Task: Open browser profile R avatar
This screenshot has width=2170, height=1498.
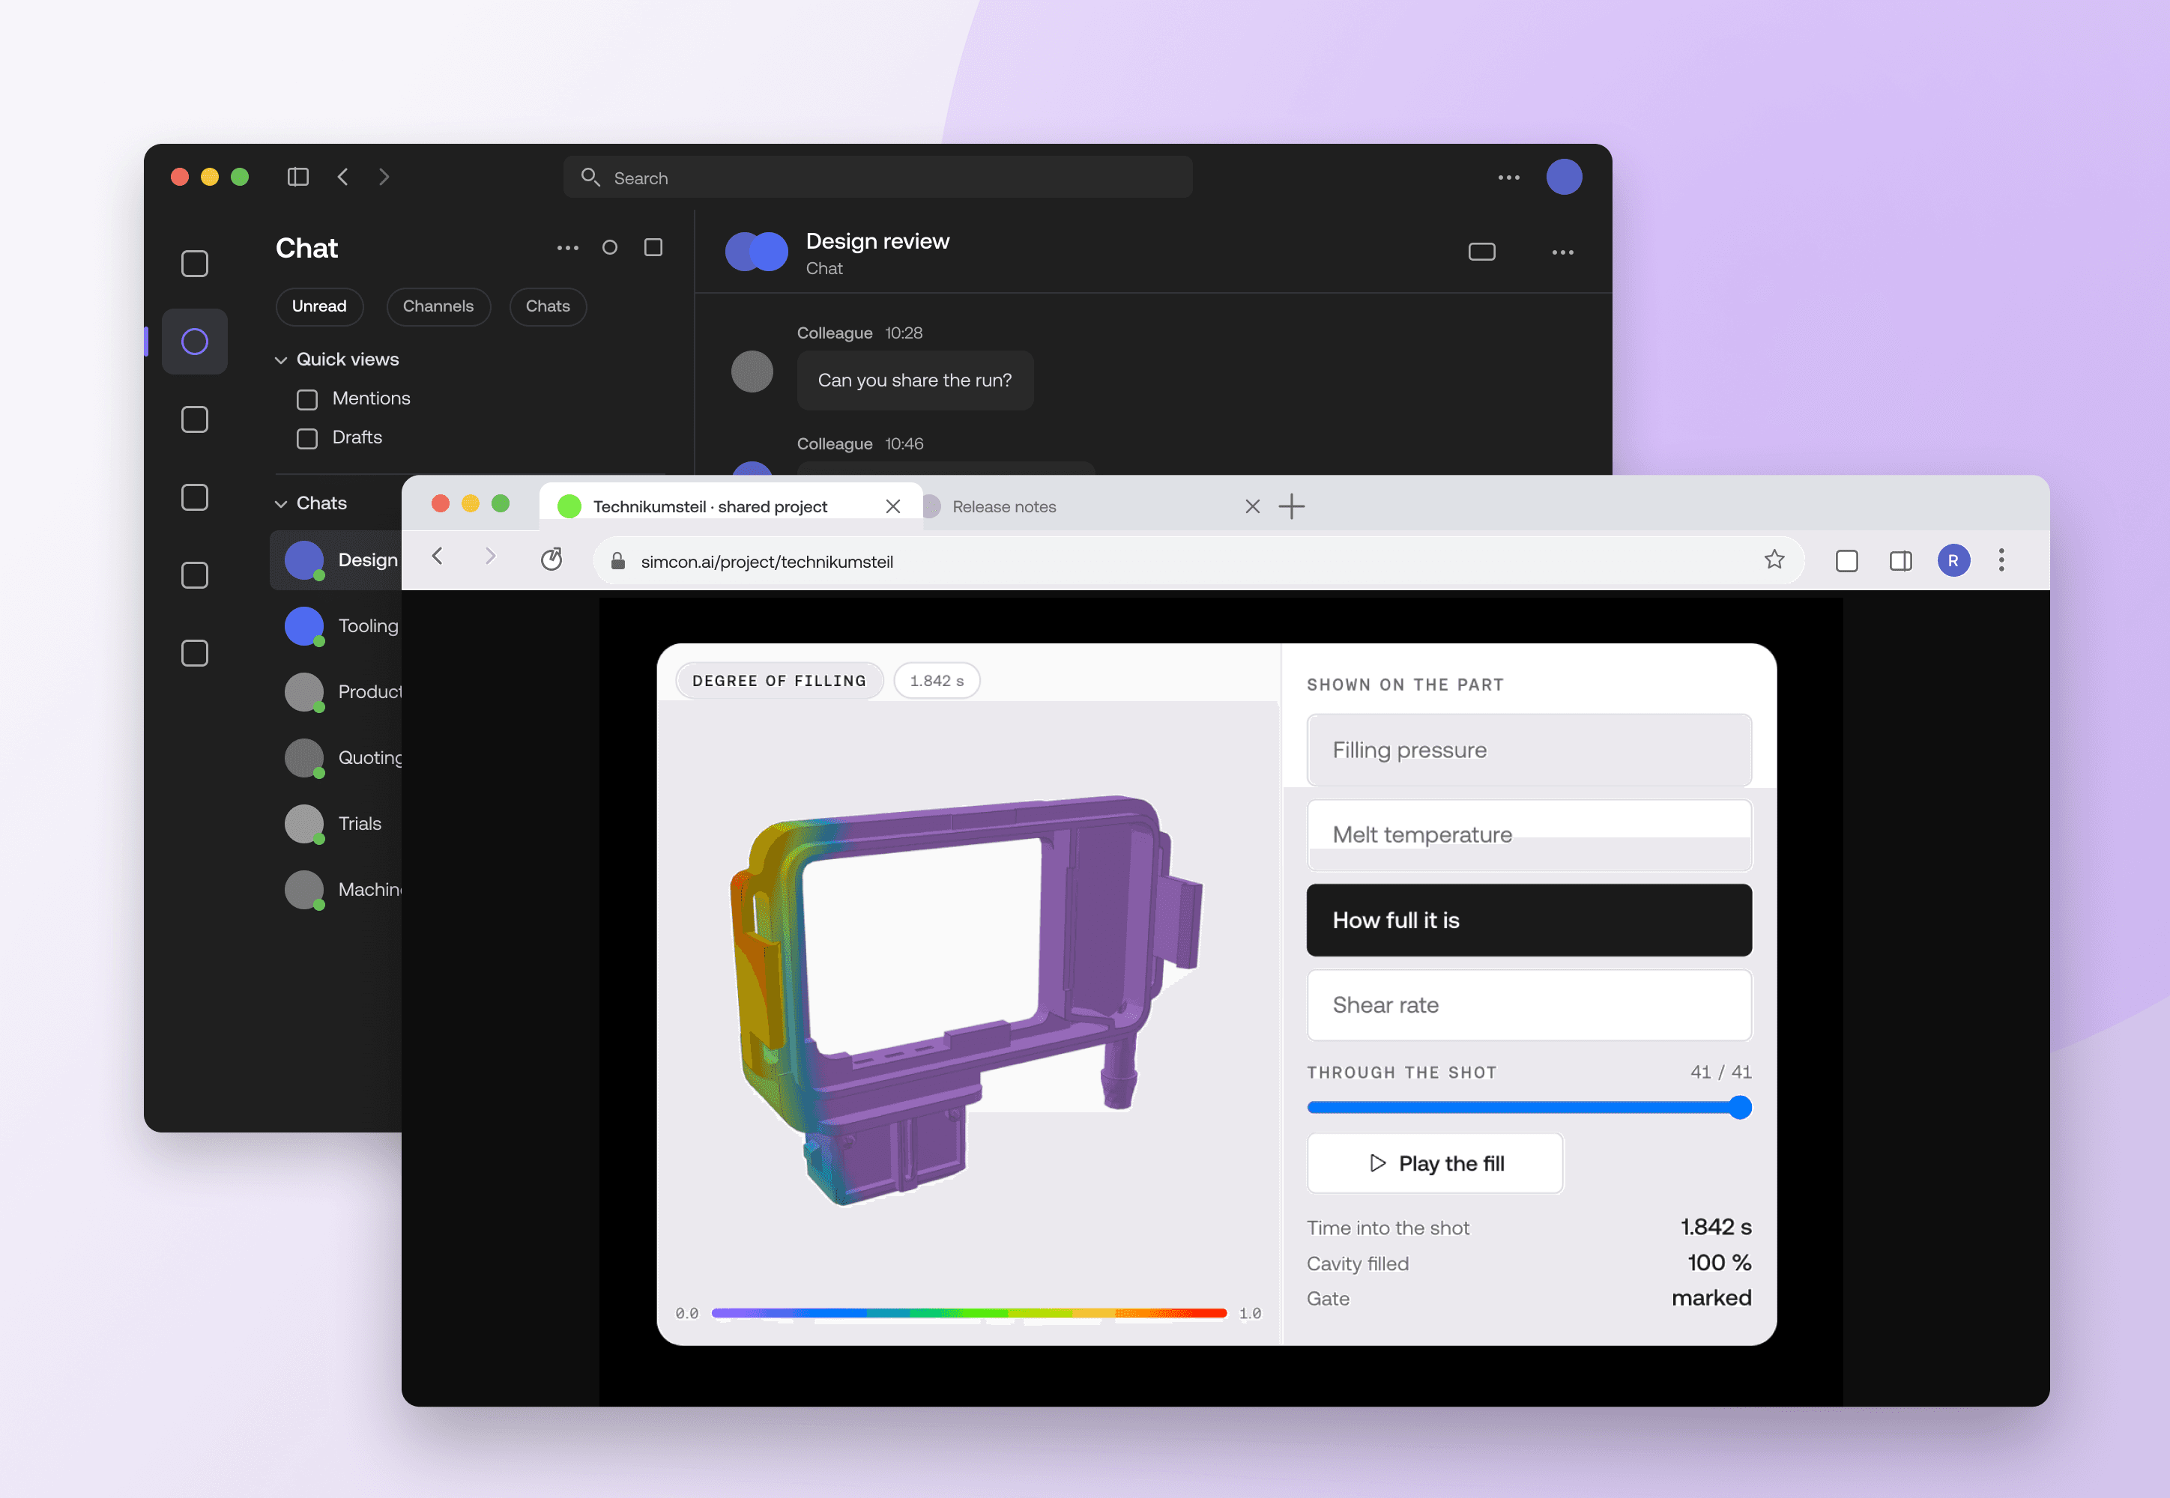Action: click(1953, 560)
